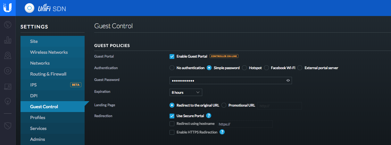391x145 pixels.
Task: Open Routing & Firewall settings section
Action: tap(48, 74)
